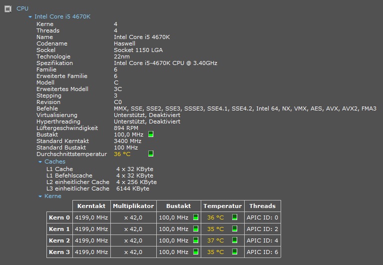The height and width of the screenshot is (265, 383).
Task: Click the APIC ID: 4 cell
Action: click(262, 240)
